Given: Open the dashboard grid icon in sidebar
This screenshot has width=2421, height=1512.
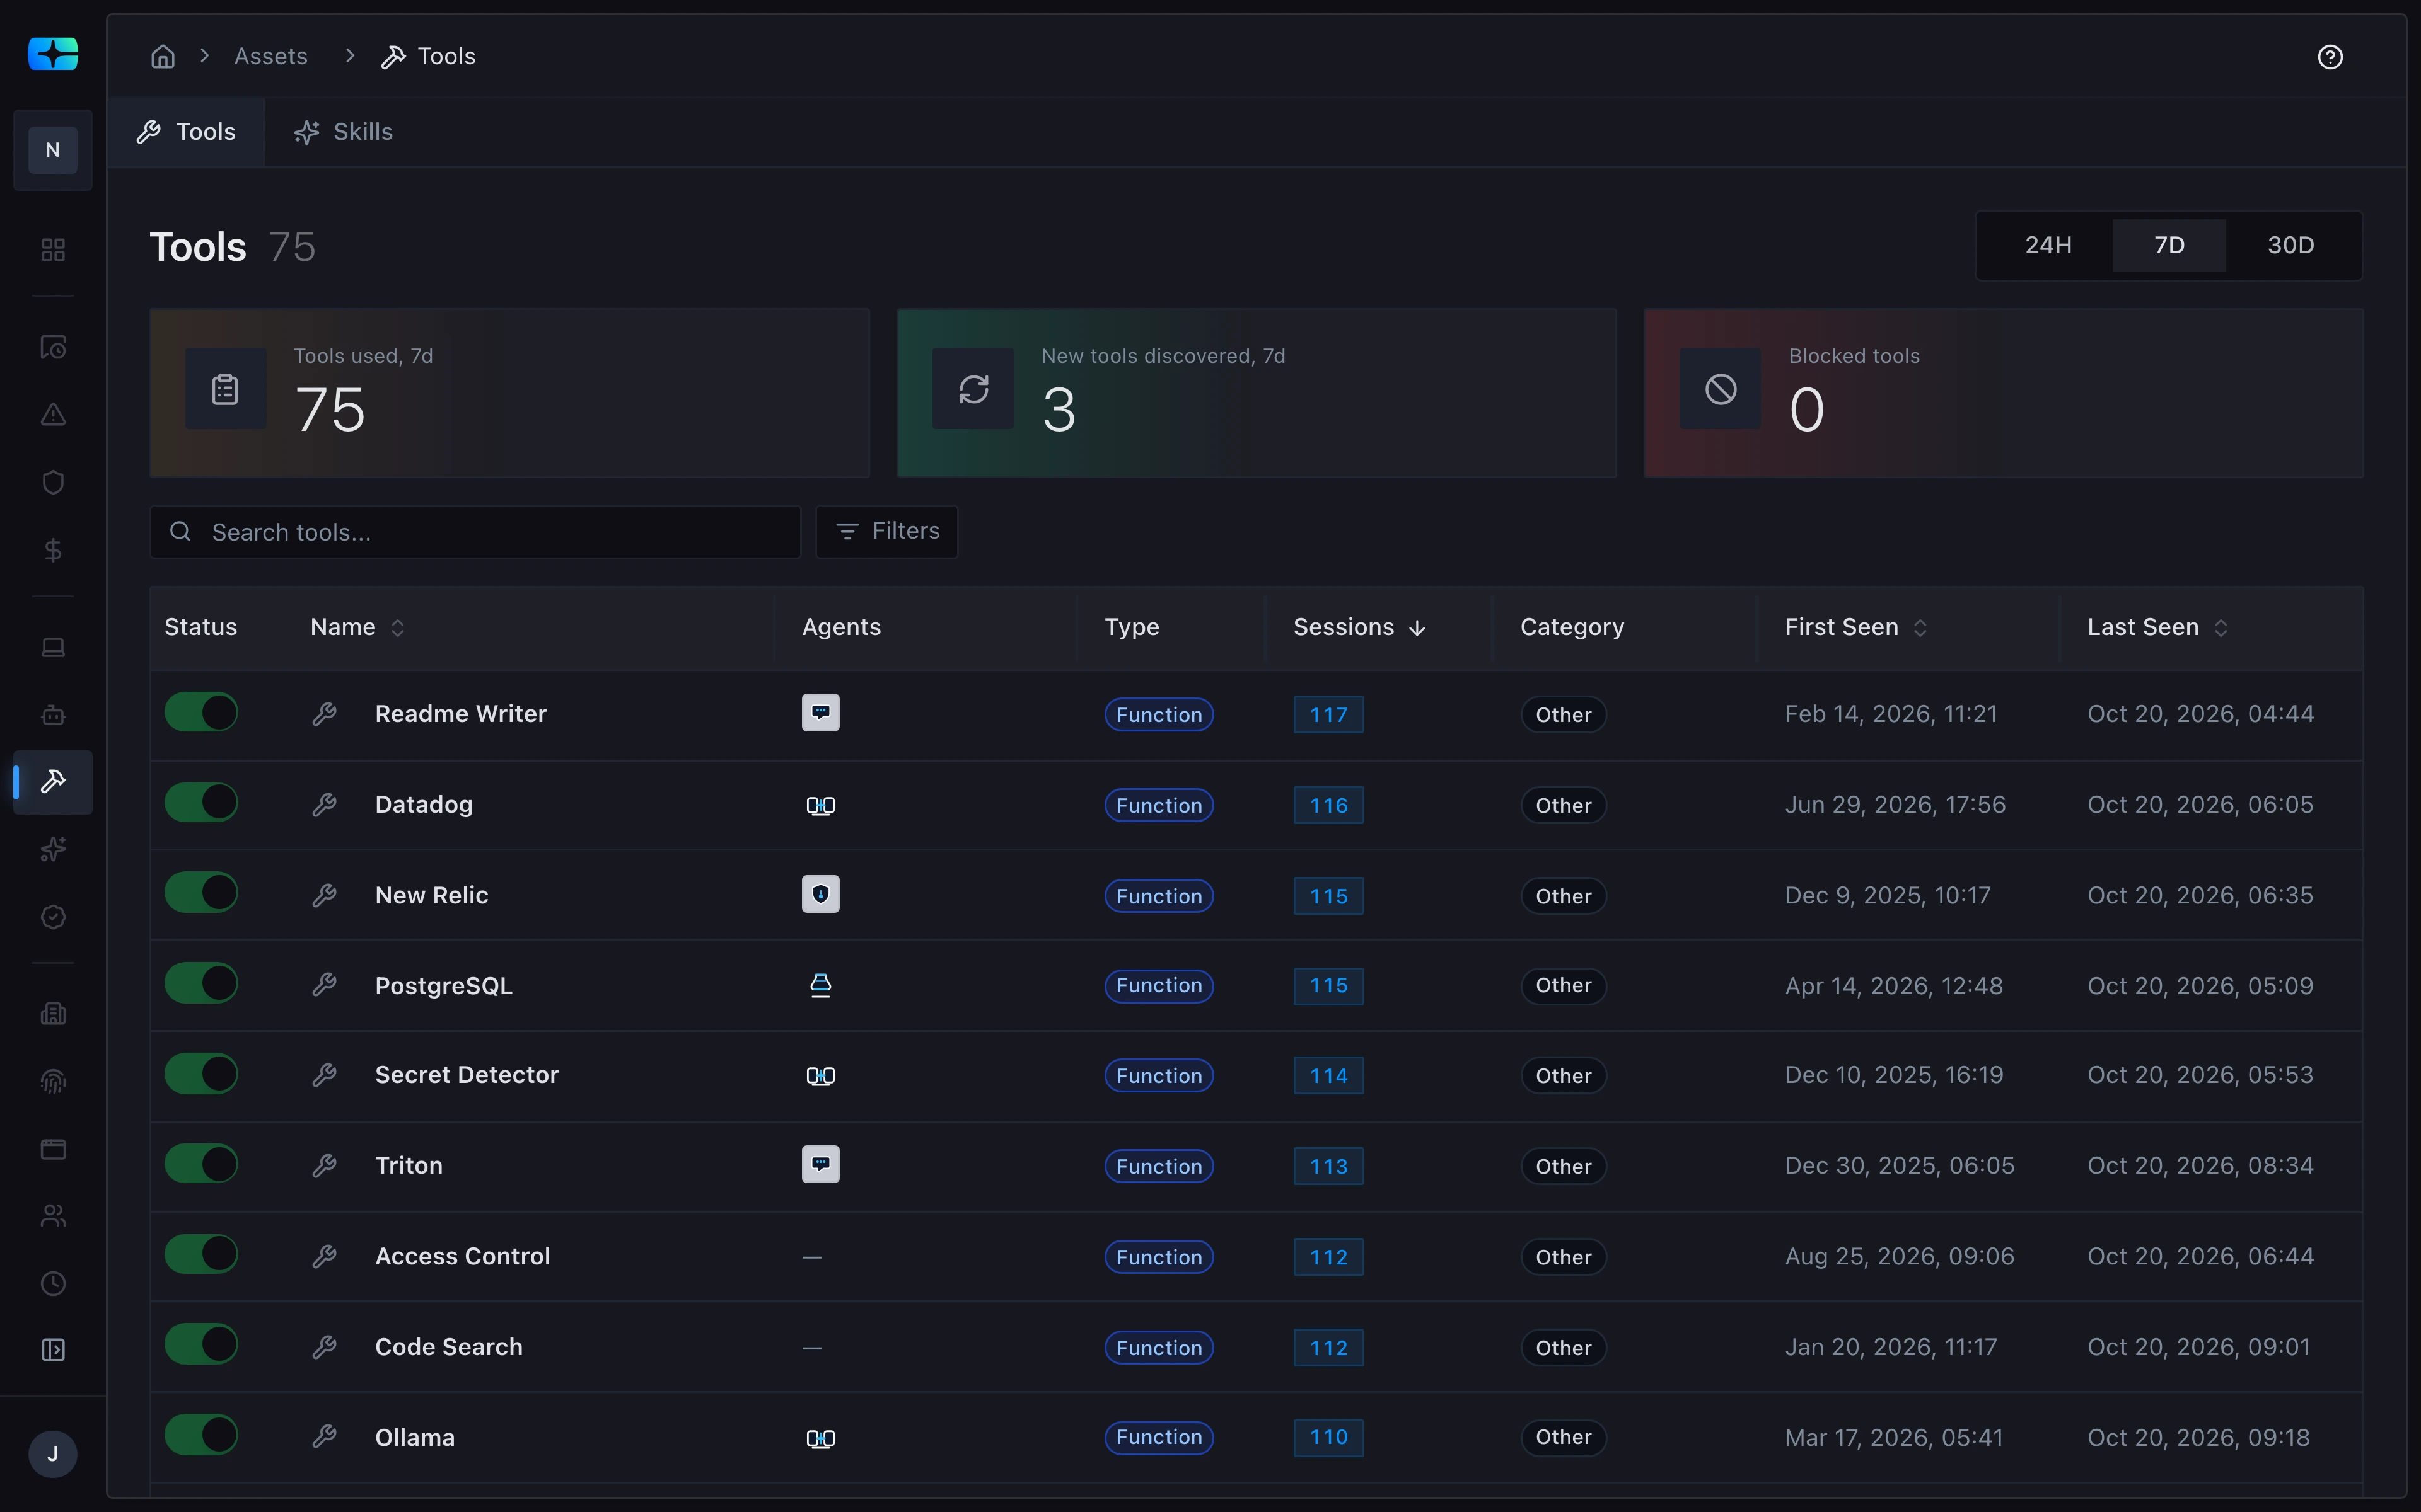Looking at the screenshot, I should 53,249.
